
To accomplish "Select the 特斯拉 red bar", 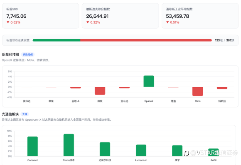I will (x=222, y=88).
